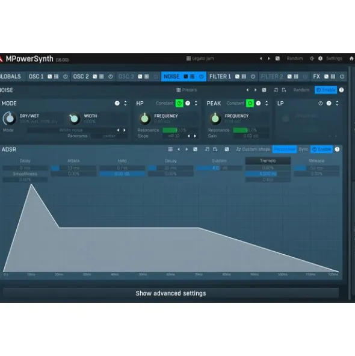Click Random in the NOISE panel header
The height and width of the screenshot is (356, 355).
(301, 90)
